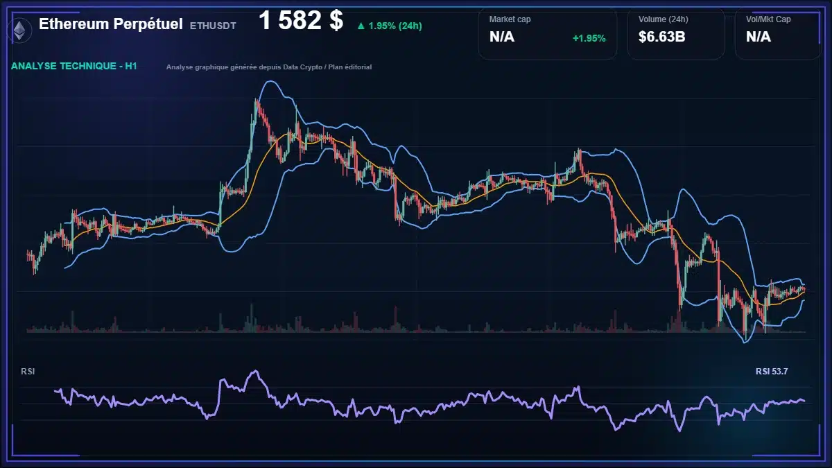The image size is (832, 468).
Task: Open the Market cap card
Action: (x=548, y=33)
